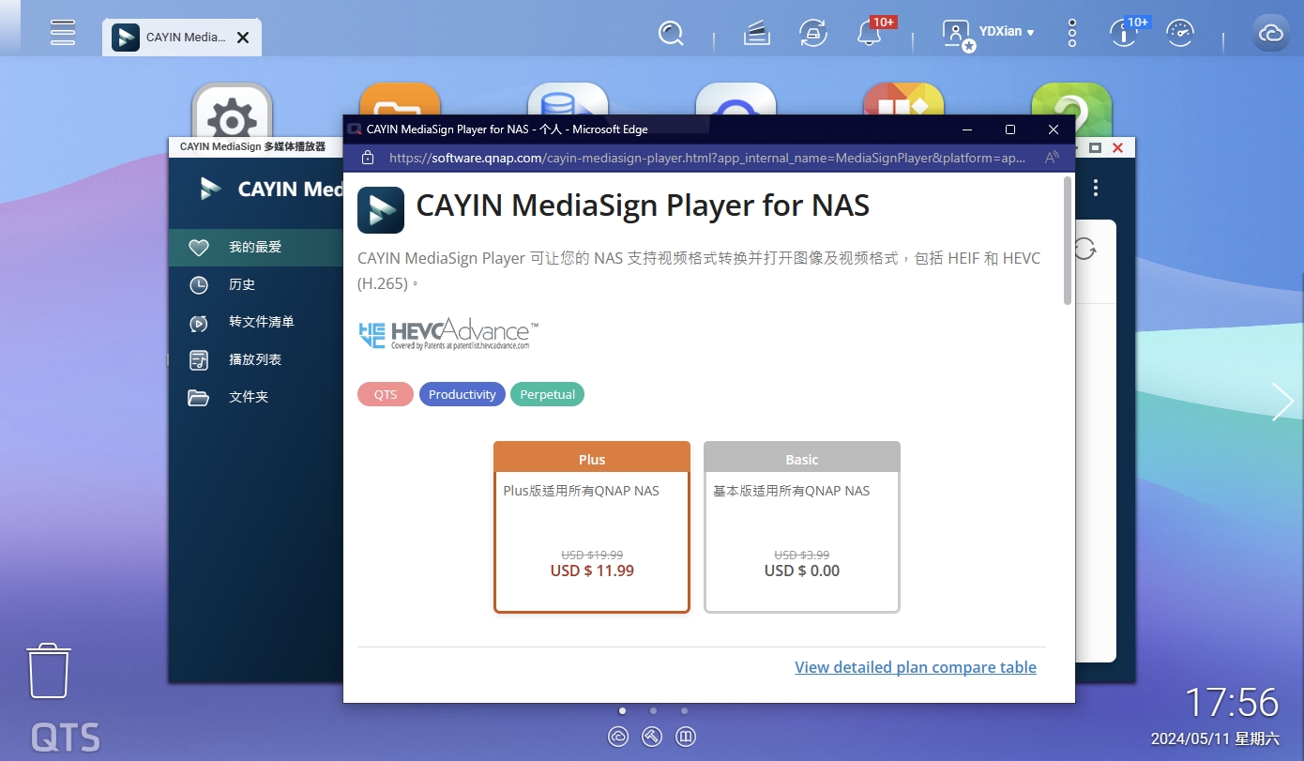Screen dimensions: 1304x761
Task: Maximize the Microsoft Edge window
Action: click(1010, 129)
